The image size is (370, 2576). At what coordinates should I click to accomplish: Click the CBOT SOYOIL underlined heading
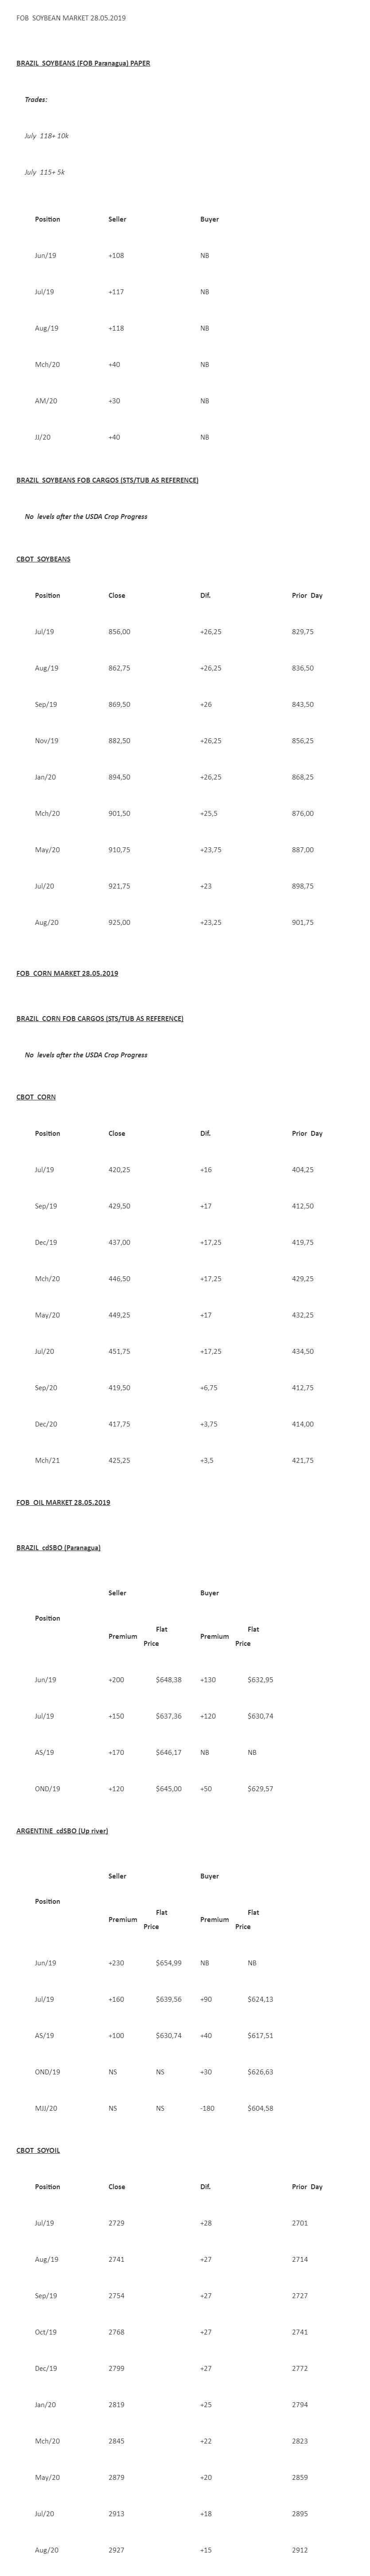click(38, 2150)
